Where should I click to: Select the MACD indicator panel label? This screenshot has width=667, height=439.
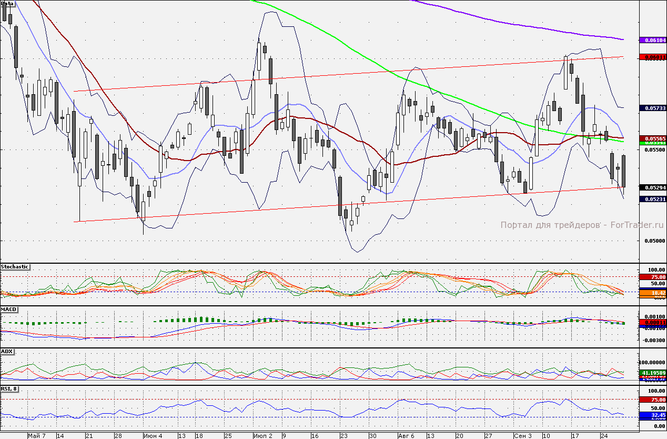[8, 309]
